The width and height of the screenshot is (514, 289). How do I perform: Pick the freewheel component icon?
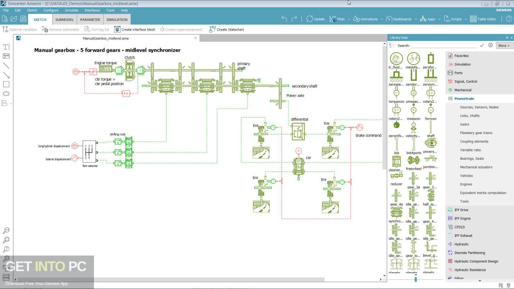[x=413, y=160]
